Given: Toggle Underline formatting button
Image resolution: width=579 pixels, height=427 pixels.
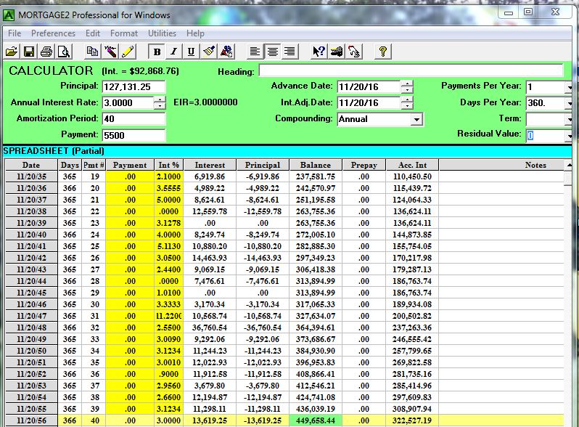Looking at the screenshot, I should [191, 52].
